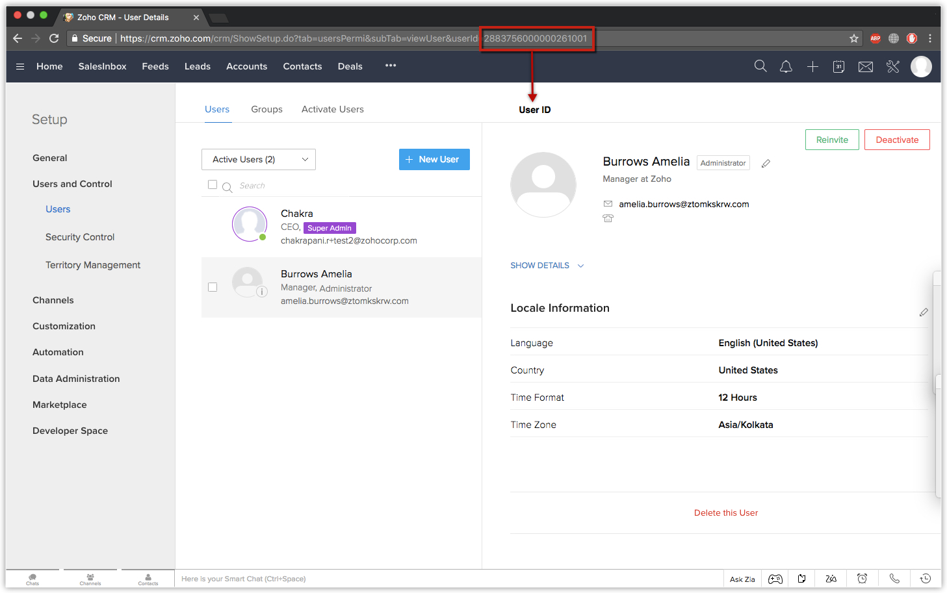The image size is (947, 593).
Task: Select the Users tab
Action: pos(217,109)
